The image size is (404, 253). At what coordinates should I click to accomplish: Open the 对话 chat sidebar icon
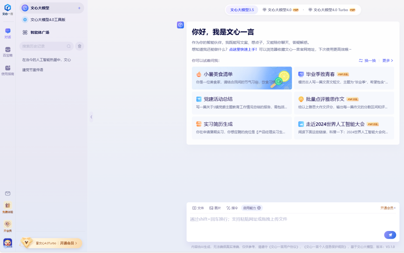coord(8,34)
